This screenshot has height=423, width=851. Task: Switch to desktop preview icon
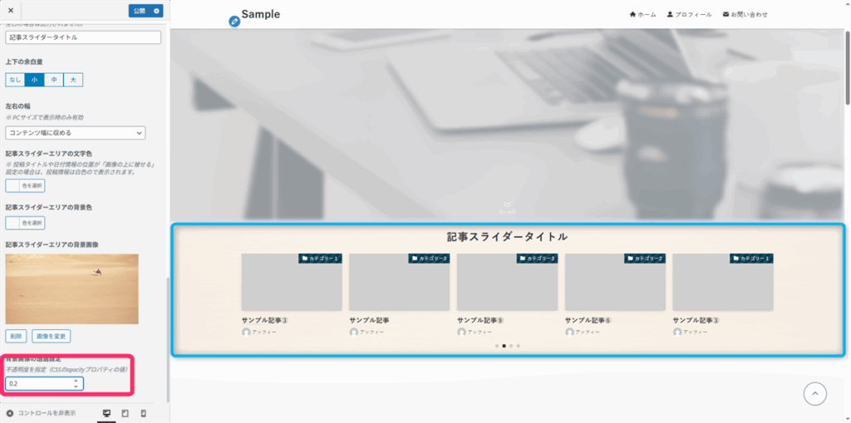(107, 413)
